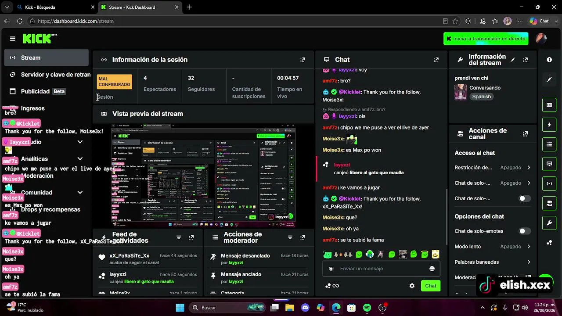Open Restricción de... setting options

pyautogui.click(x=492, y=168)
